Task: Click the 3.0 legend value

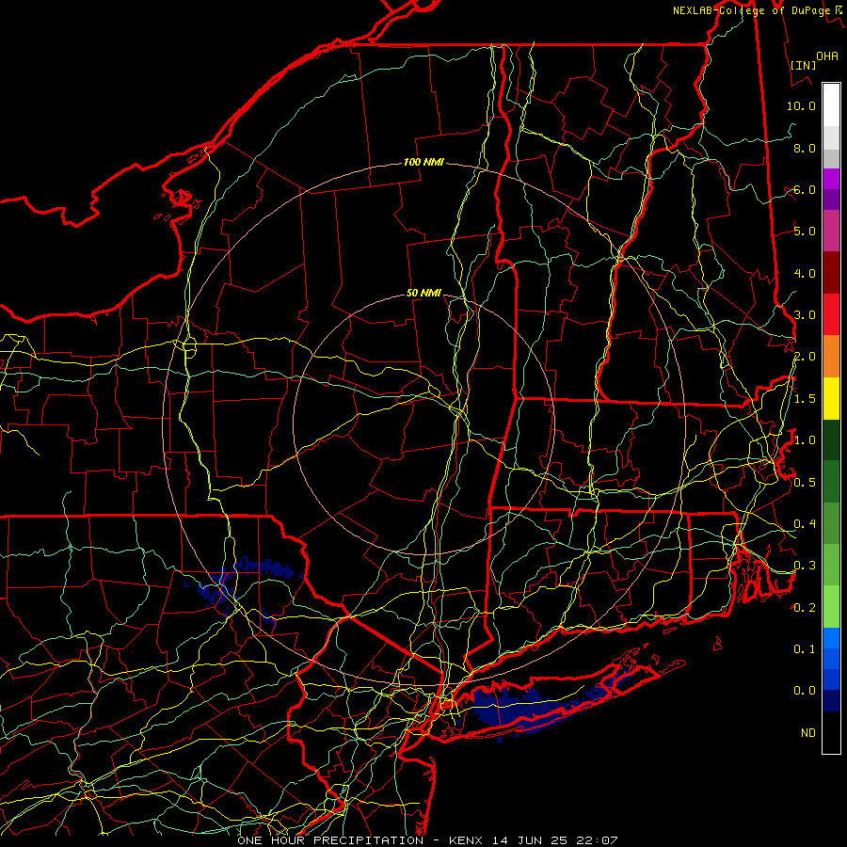Action: tap(805, 315)
